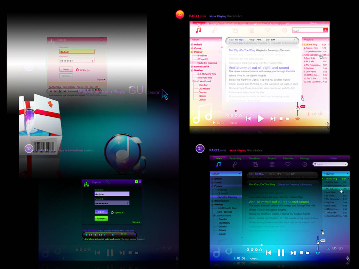Click repeat circular arrow icon in dark player
359x269 pixels.
pos(261,250)
